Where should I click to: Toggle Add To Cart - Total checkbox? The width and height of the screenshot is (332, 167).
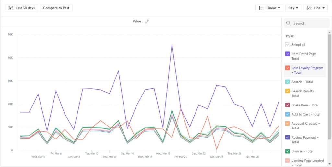click(287, 114)
